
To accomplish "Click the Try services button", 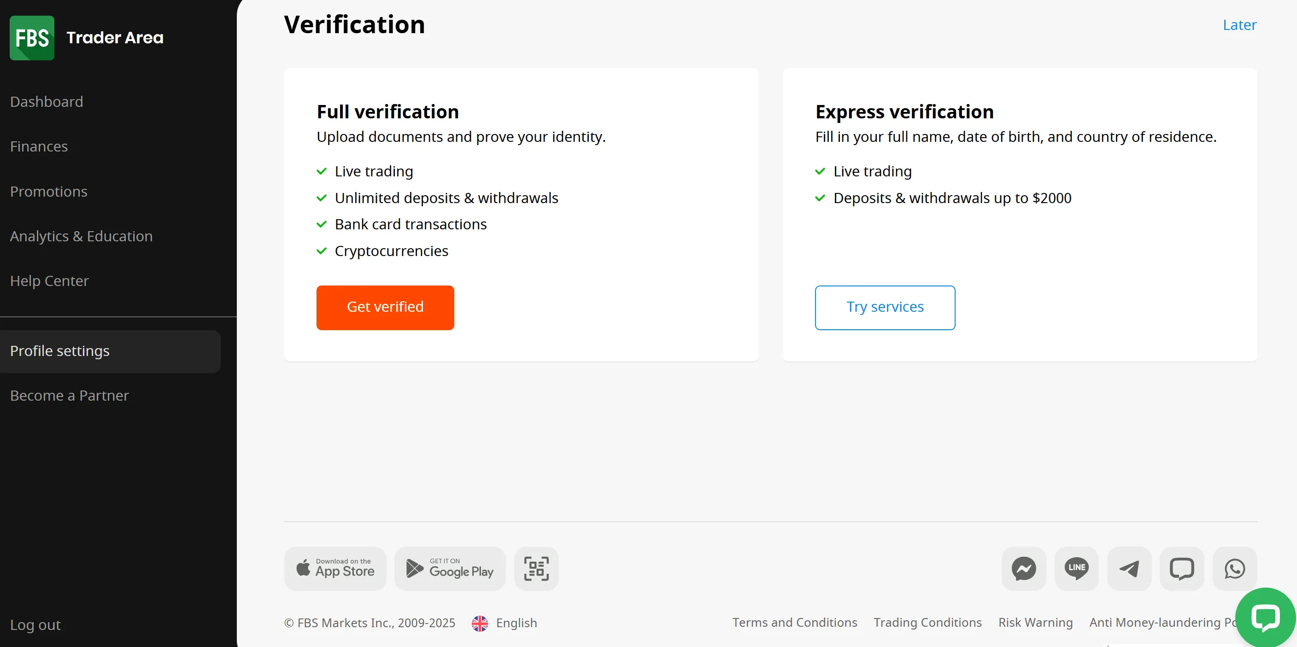I will pos(885,308).
